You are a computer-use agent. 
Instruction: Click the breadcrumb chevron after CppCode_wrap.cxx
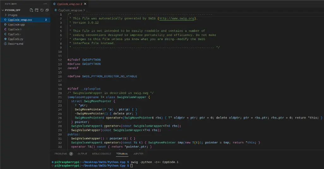tap(84, 10)
